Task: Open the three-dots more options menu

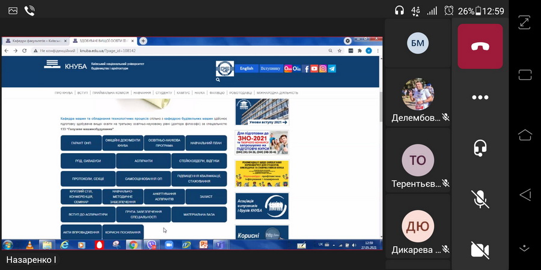Action: click(x=480, y=97)
